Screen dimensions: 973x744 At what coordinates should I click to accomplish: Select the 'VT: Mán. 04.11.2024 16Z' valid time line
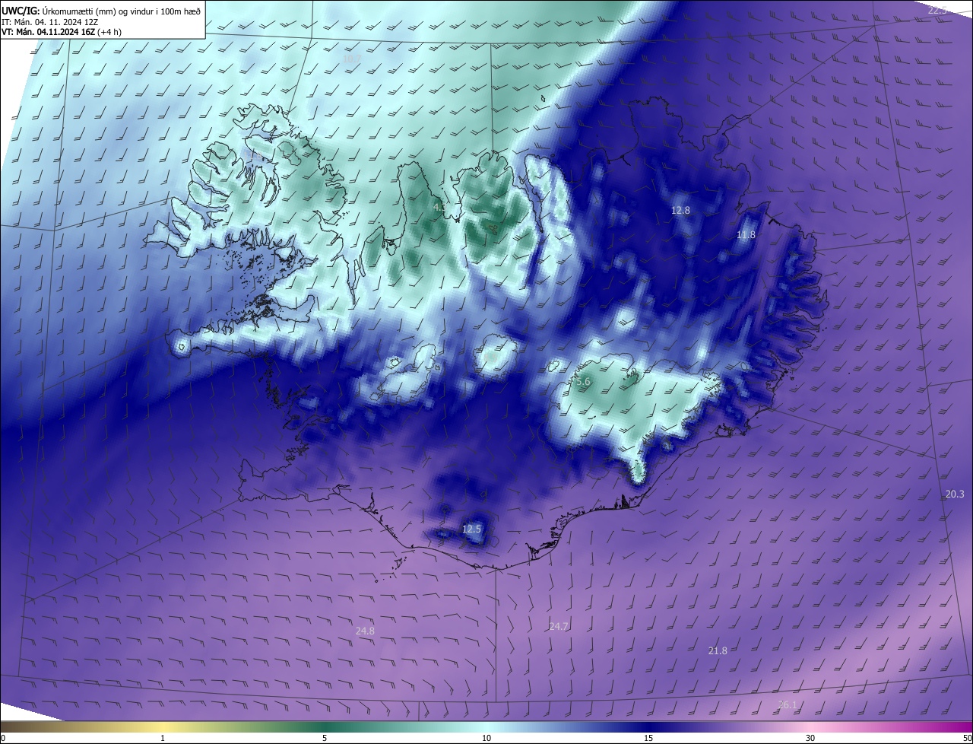(x=62, y=32)
